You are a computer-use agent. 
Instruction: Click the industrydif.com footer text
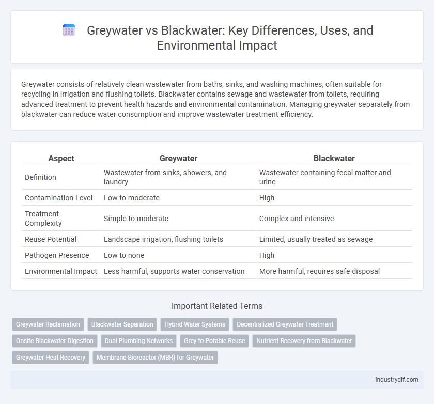(x=397, y=380)
